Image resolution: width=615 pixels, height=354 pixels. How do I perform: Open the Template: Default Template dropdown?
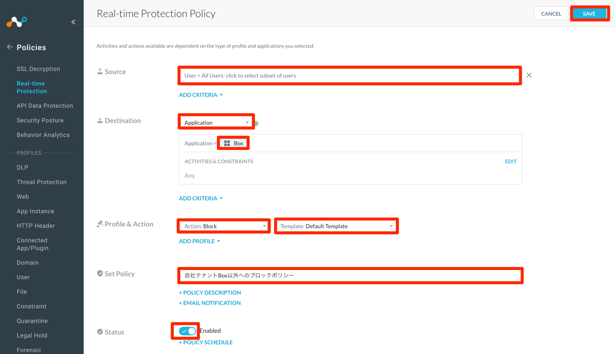(336, 226)
